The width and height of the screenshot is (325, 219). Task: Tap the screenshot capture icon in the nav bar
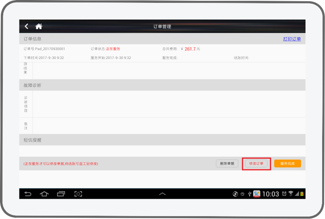(78, 194)
